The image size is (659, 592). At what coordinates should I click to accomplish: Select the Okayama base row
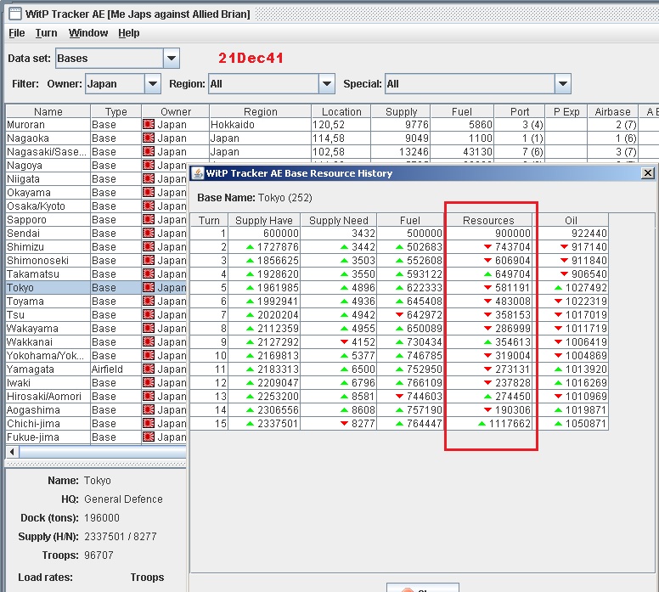pyautogui.click(x=96, y=193)
